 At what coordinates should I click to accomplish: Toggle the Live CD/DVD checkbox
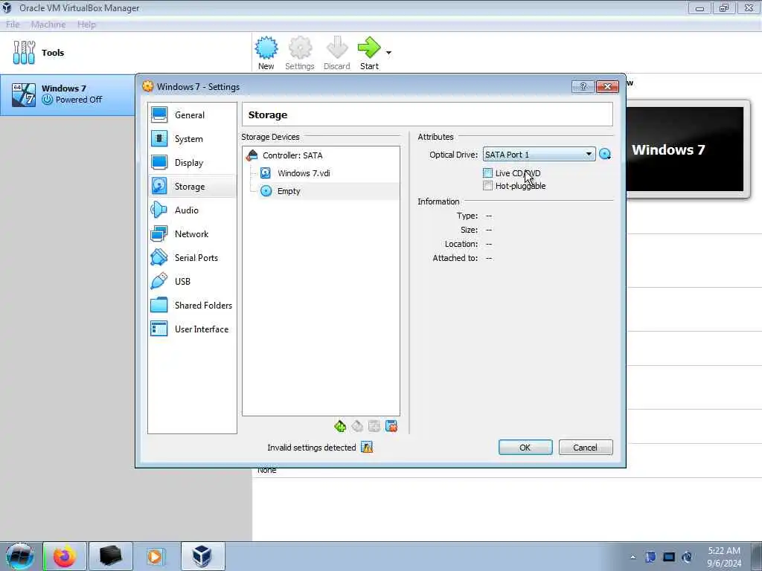click(487, 172)
